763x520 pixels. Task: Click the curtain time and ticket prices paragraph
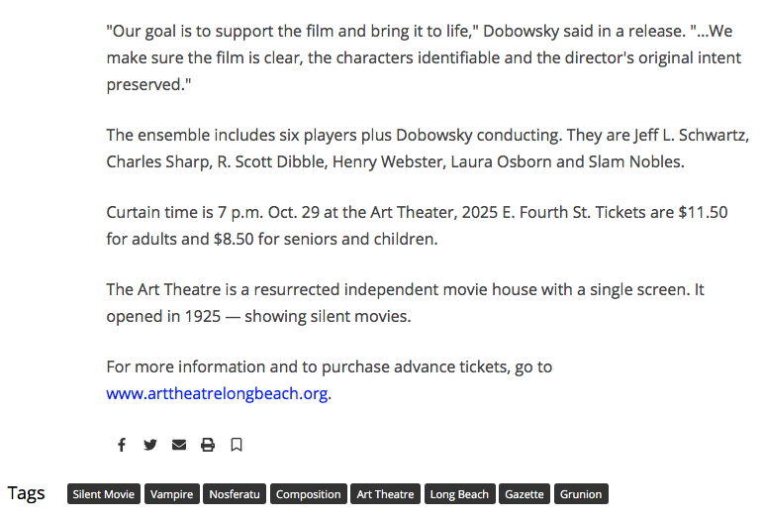(417, 226)
